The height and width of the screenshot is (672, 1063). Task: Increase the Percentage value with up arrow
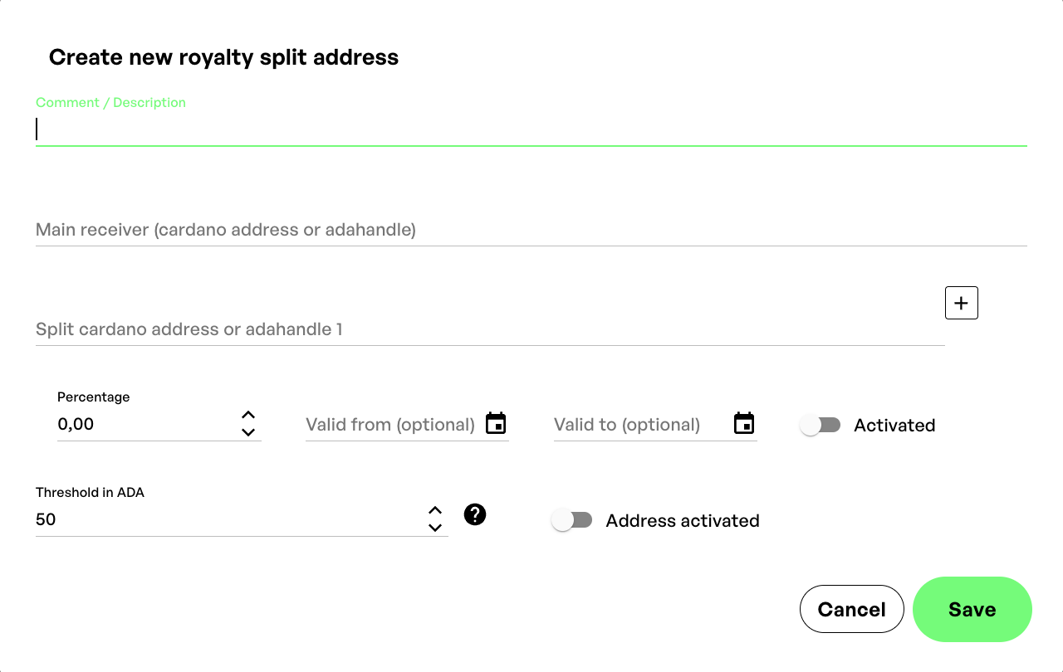tap(248, 415)
